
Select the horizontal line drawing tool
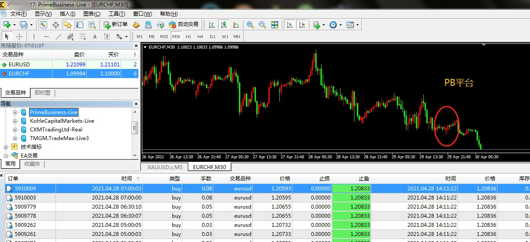tap(46, 36)
